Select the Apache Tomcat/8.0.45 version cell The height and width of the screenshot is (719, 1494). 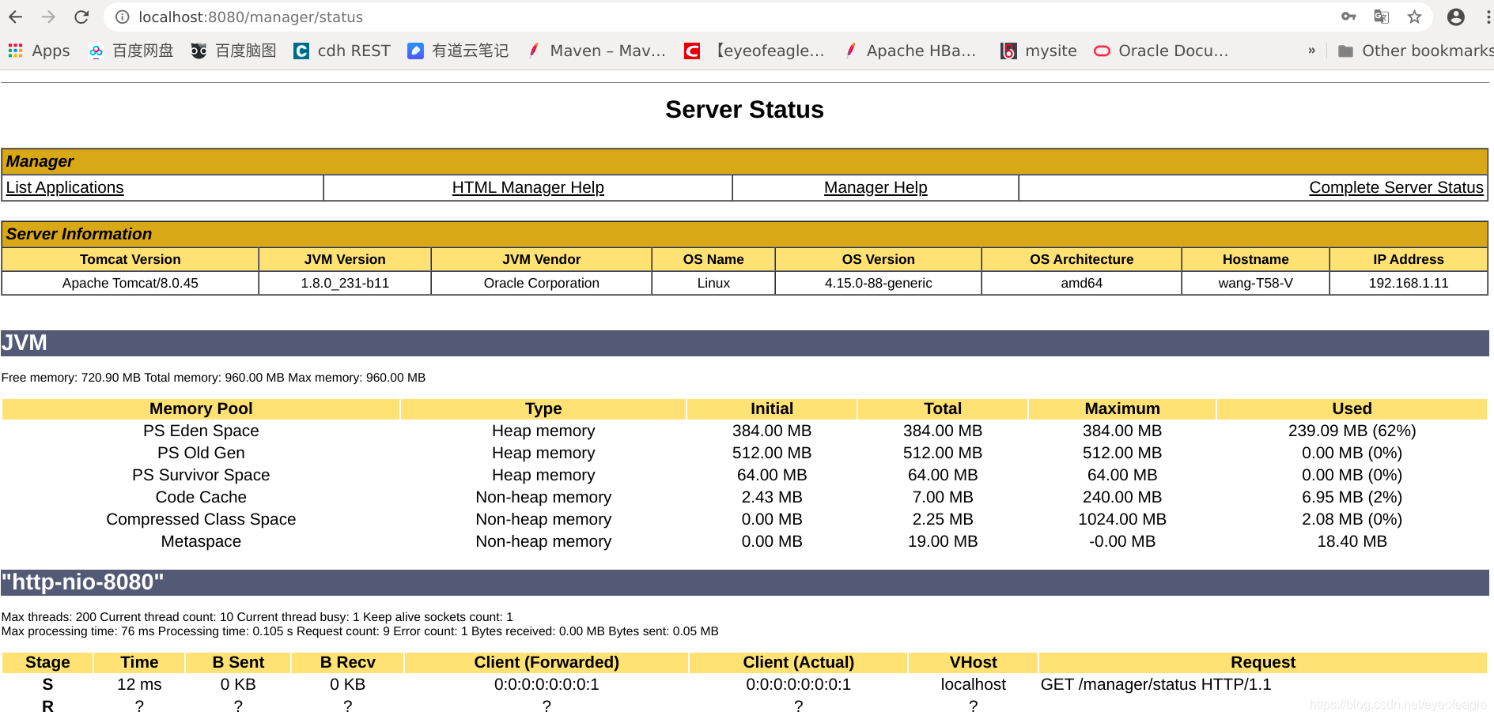click(x=130, y=283)
